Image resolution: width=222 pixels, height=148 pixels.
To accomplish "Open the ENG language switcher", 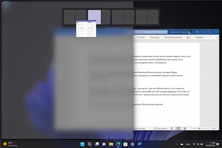I will coord(188,144).
